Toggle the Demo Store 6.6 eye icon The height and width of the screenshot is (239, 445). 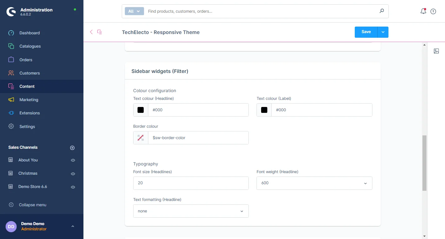[73, 187]
